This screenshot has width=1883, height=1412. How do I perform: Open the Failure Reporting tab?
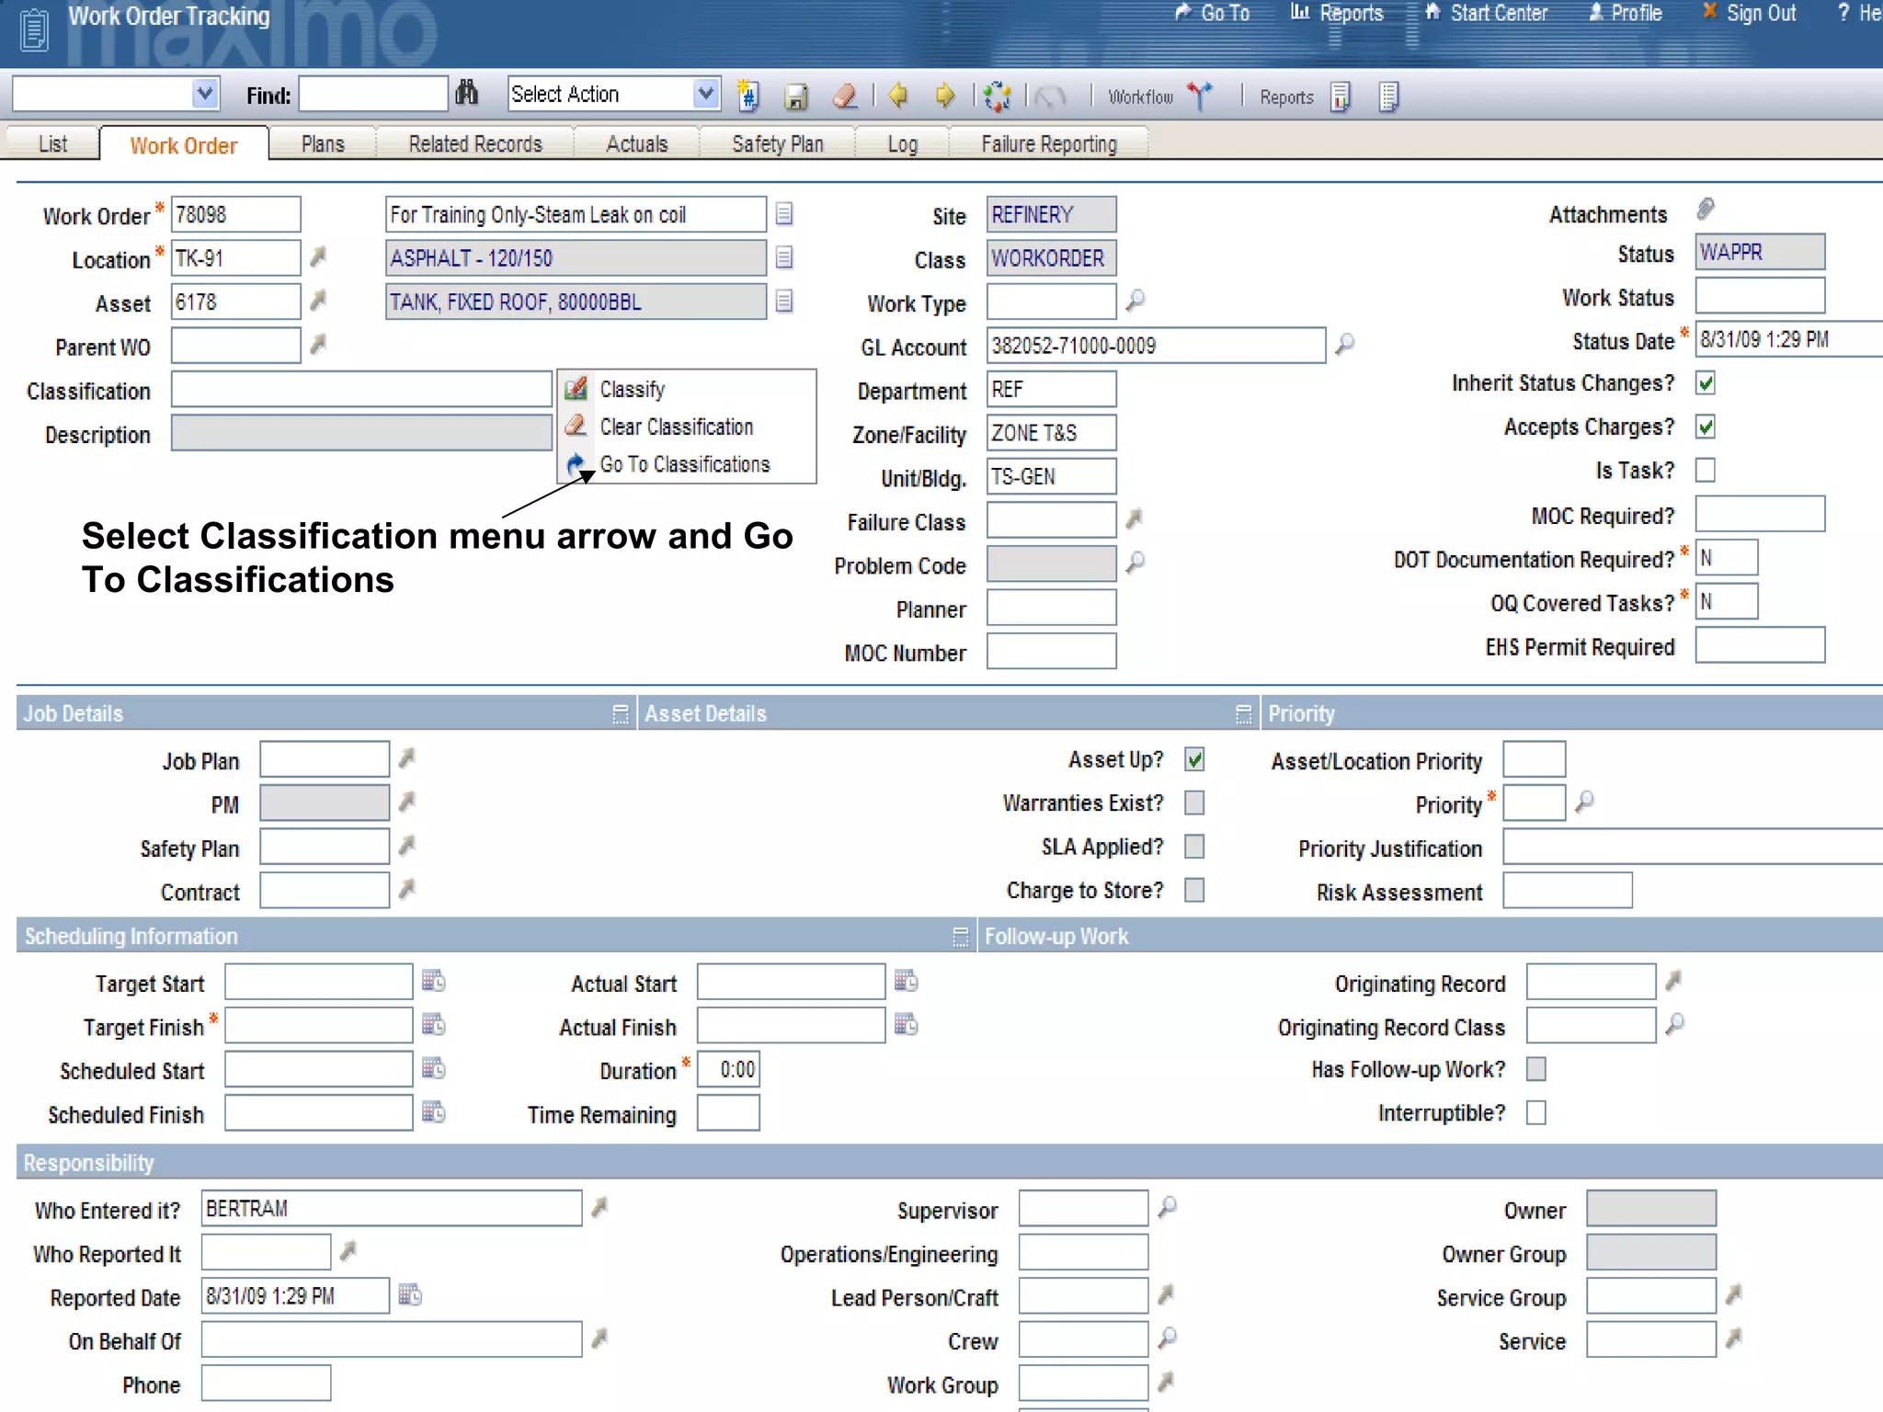[1049, 144]
